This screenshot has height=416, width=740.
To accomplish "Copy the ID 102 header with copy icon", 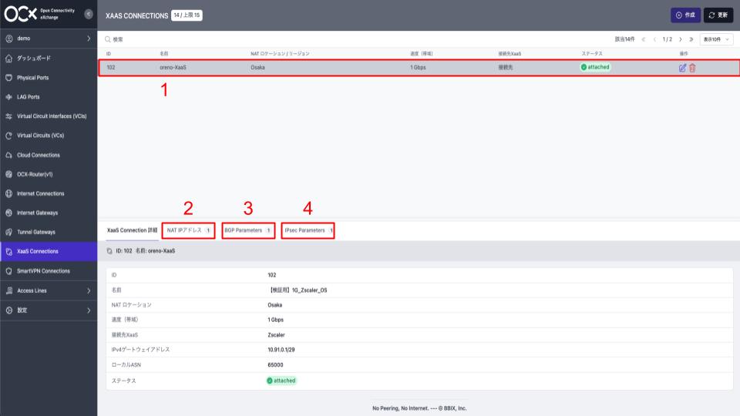I will click(109, 251).
